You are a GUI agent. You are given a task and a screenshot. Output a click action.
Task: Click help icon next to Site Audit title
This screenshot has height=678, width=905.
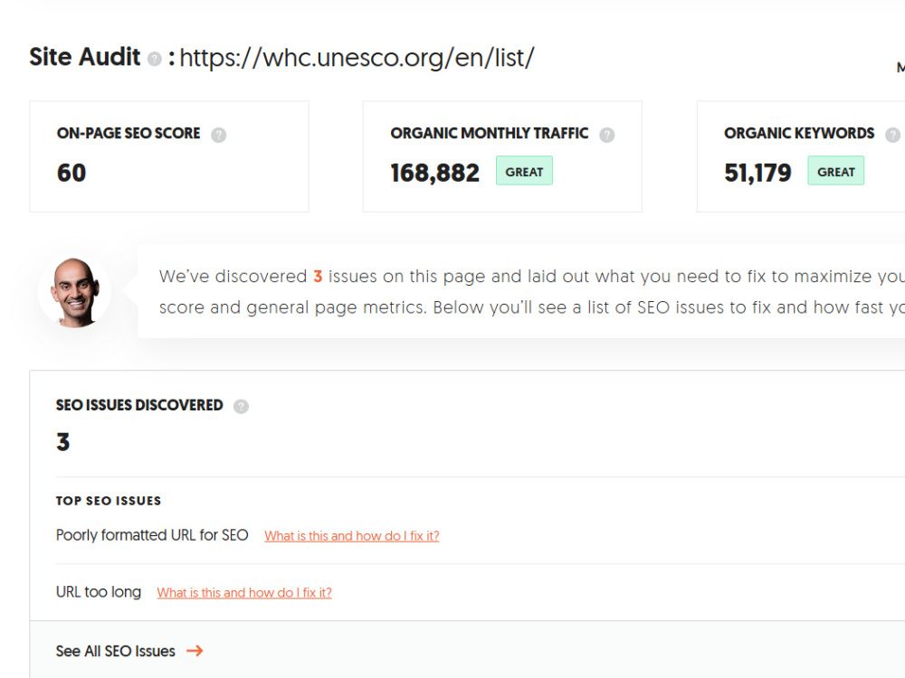coord(154,59)
